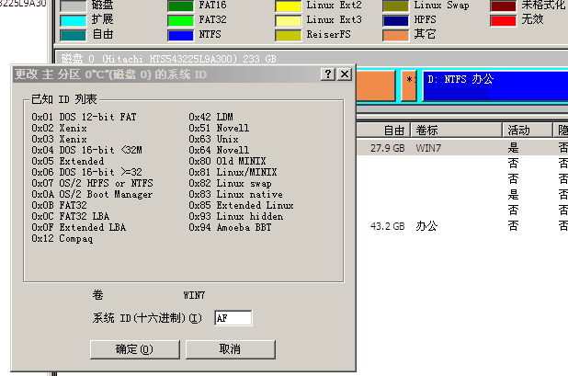The width and height of the screenshot is (568, 376).
Task: Click the 其它 orange legend swatch
Action: point(396,35)
